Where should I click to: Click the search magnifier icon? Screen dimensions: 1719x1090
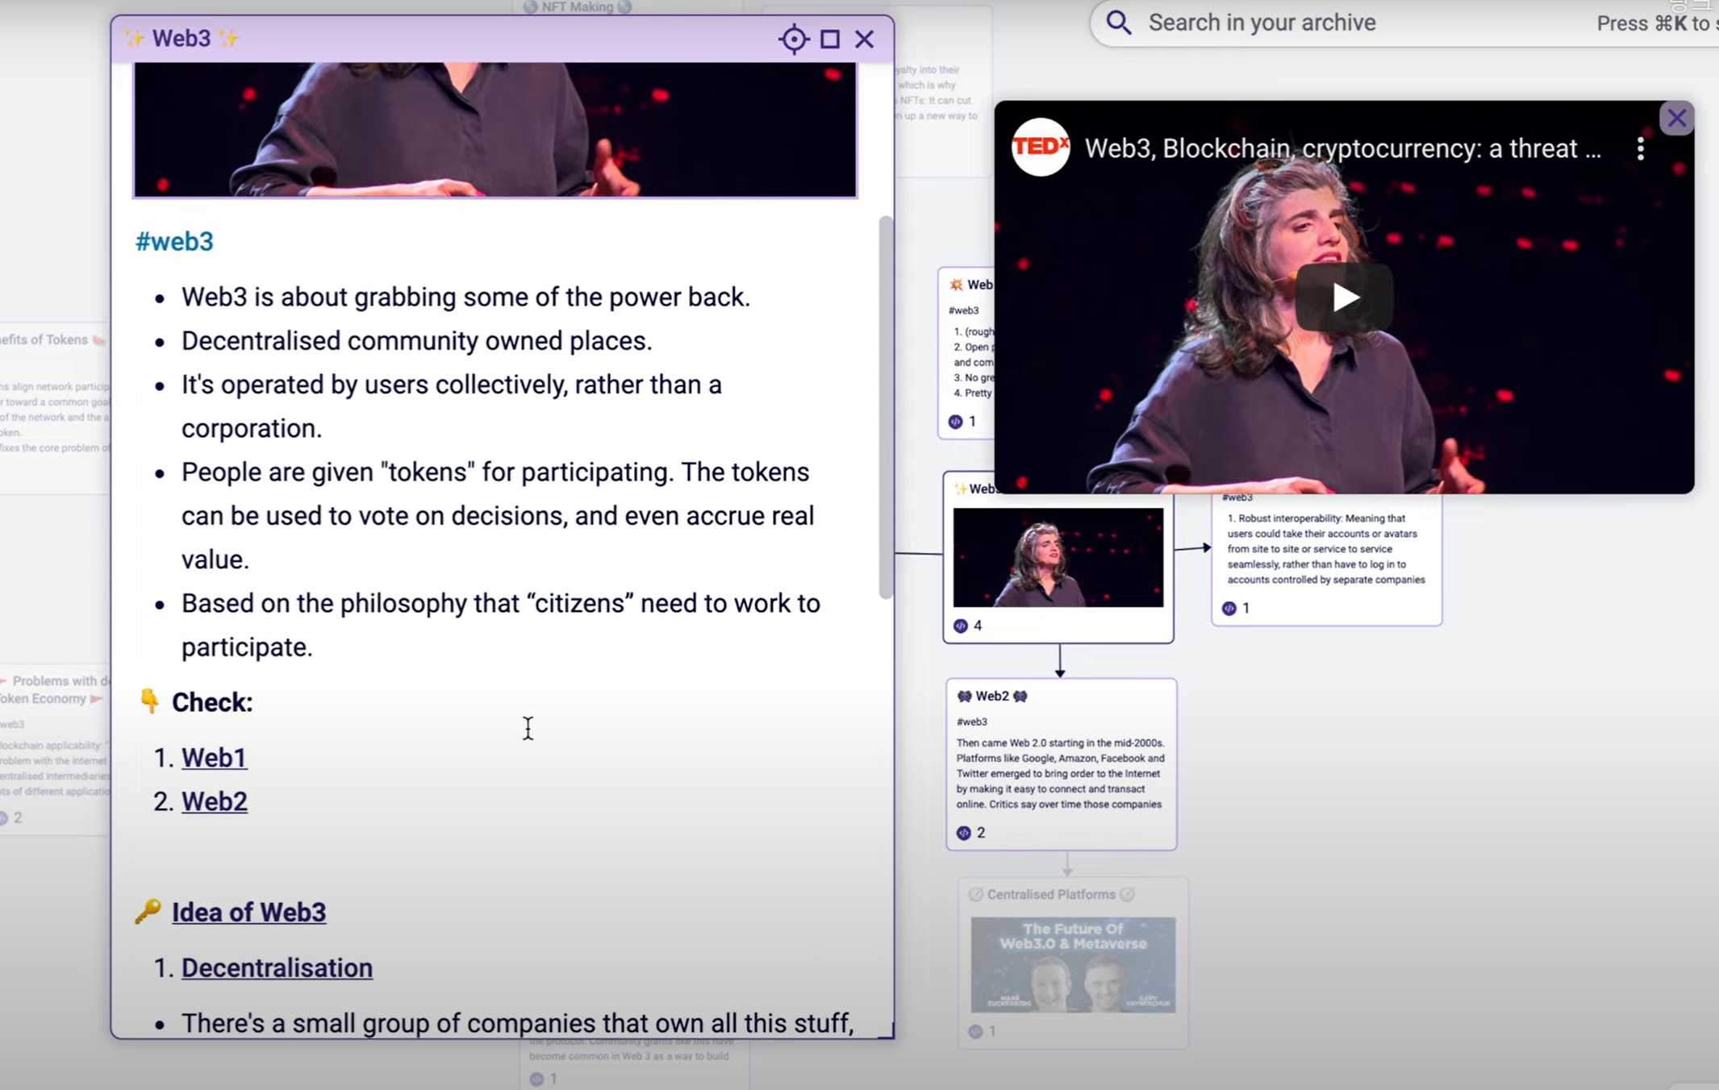coord(1119,23)
